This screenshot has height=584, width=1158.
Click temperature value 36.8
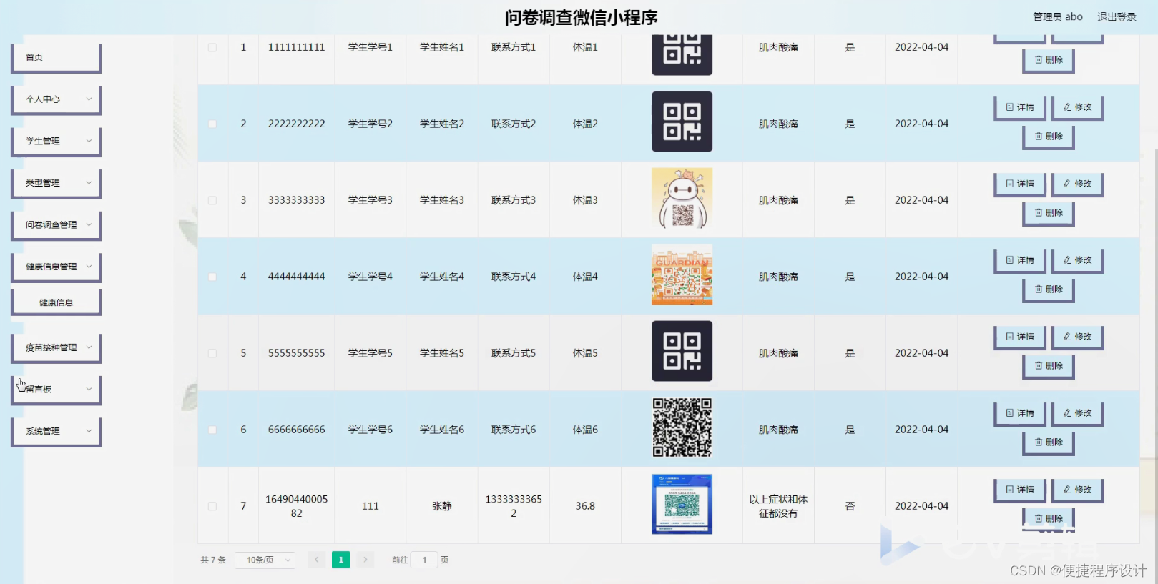585,506
